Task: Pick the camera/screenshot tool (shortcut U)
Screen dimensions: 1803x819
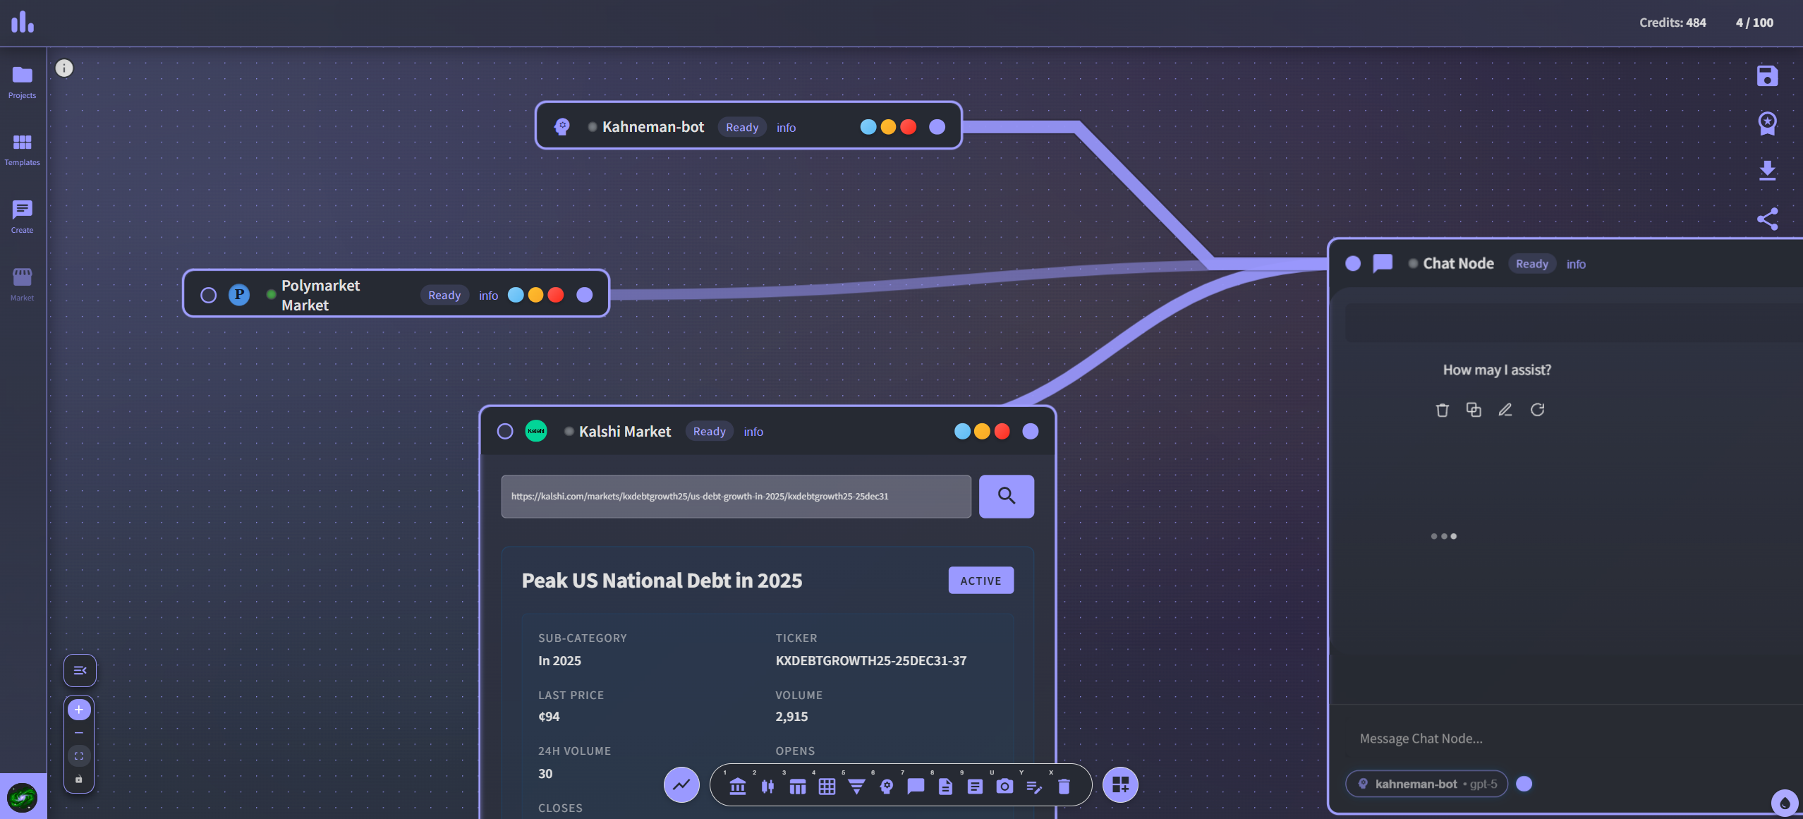Action: (x=1004, y=785)
